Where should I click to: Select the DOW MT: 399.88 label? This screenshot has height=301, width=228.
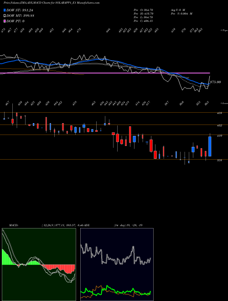coord(20,16)
